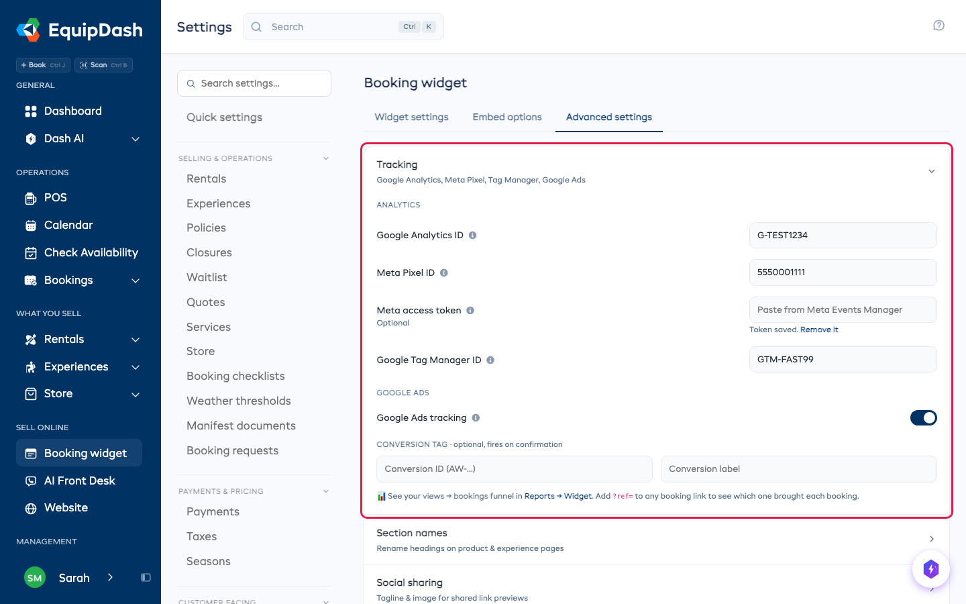Switch to the Embed options tab
This screenshot has width=966, height=604.
pos(507,117)
